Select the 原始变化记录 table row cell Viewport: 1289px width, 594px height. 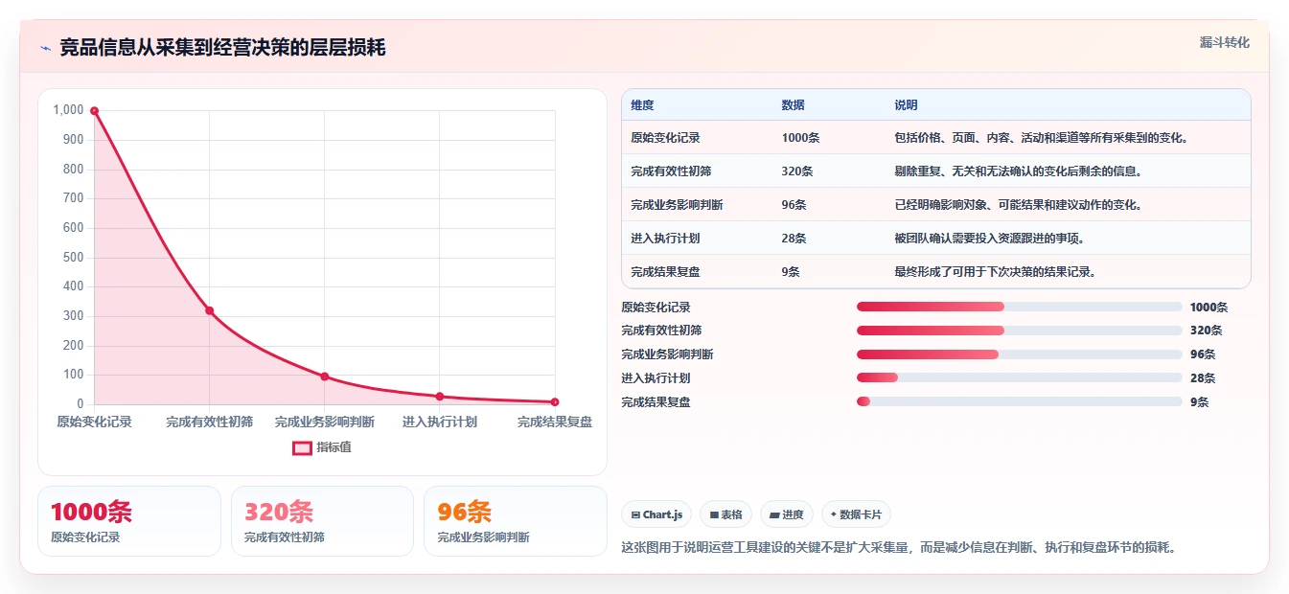(665, 138)
